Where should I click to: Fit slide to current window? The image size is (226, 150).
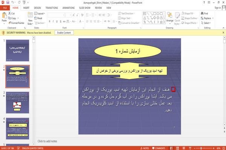tap(224, 148)
